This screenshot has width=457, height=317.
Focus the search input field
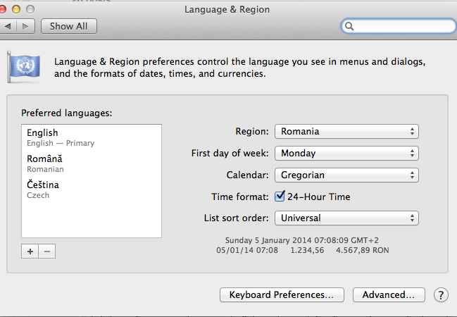399,26
